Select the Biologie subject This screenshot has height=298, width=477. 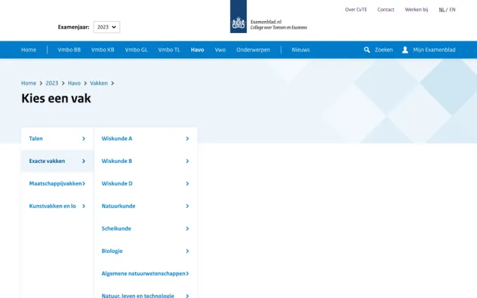(x=145, y=251)
